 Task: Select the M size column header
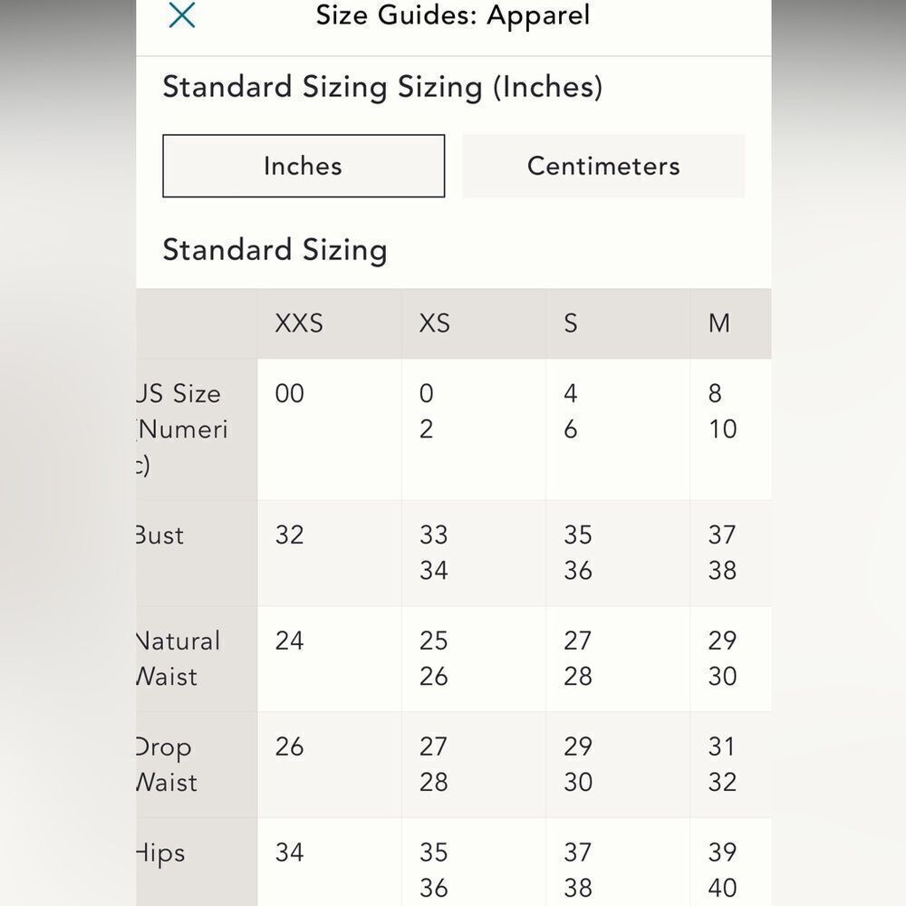click(x=719, y=323)
